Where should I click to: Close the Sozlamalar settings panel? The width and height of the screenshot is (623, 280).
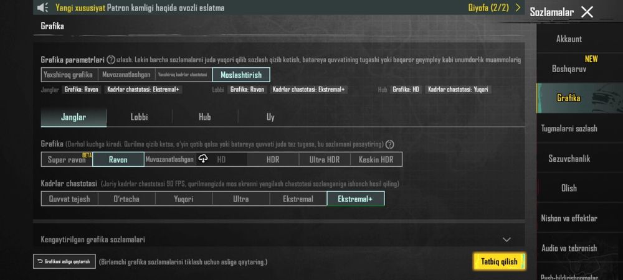point(587,12)
